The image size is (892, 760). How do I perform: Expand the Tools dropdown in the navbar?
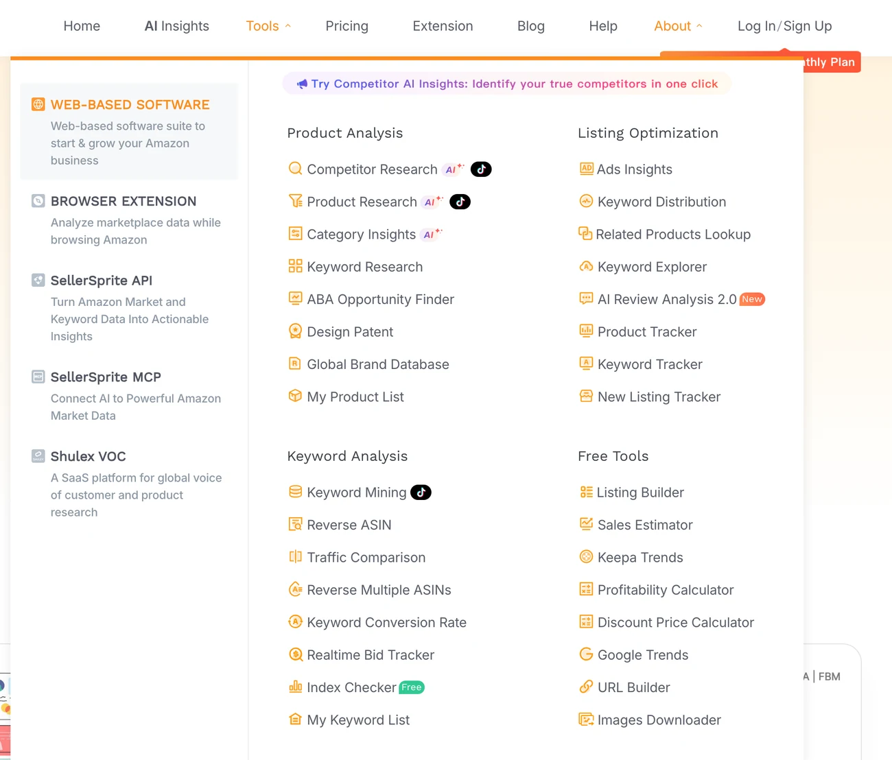point(268,26)
